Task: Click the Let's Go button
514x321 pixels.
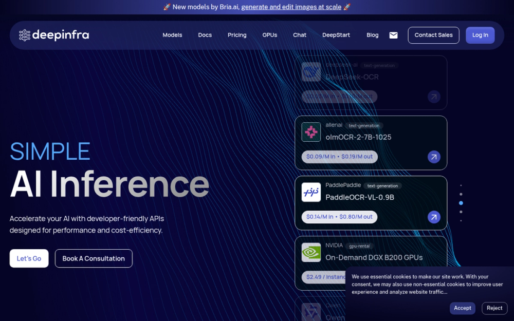Action: coord(29,258)
